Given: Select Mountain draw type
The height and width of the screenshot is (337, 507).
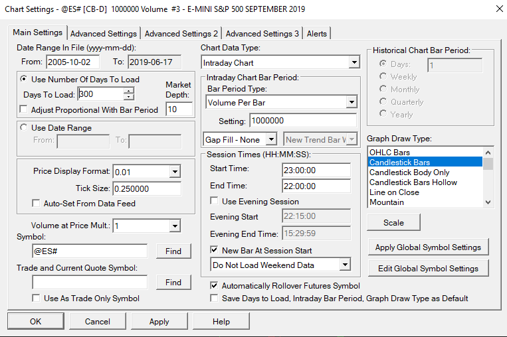Looking at the screenshot, I should click(425, 202).
